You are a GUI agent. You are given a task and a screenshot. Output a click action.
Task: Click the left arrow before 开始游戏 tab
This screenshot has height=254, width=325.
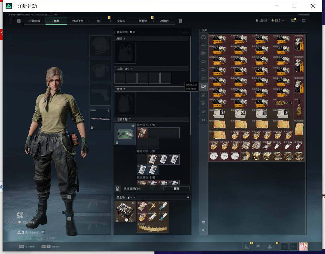19,21
